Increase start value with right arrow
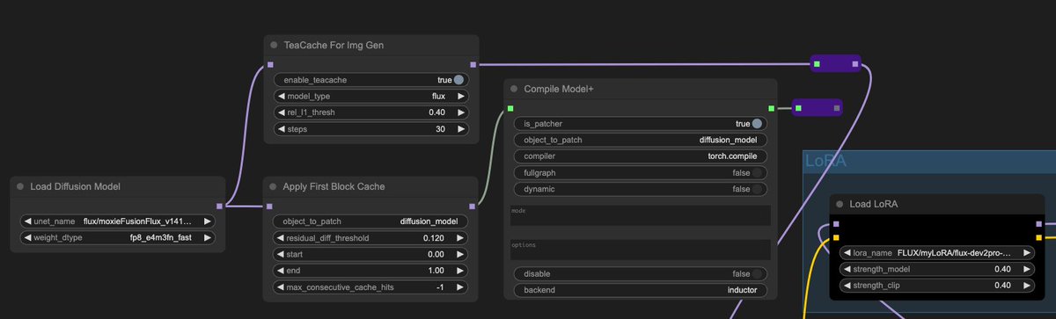 tap(459, 254)
